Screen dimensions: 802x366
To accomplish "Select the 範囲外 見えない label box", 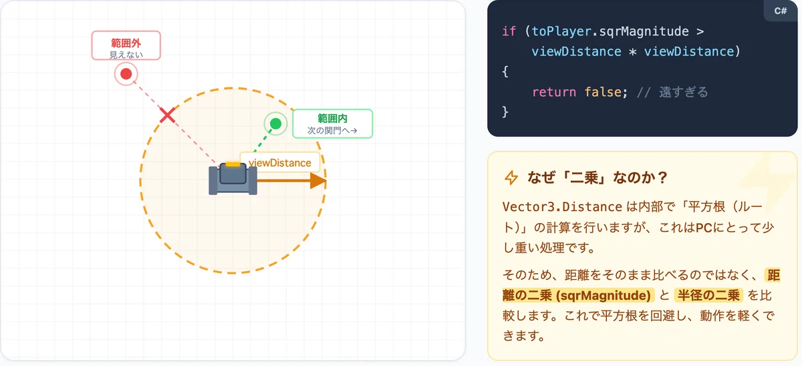I will 126,45.
